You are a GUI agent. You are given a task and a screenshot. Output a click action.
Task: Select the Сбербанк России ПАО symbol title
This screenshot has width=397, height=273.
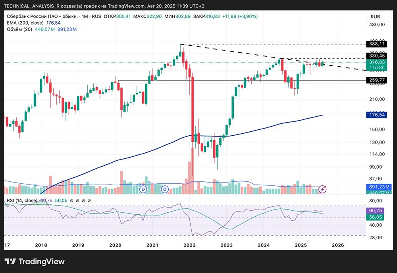pos(42,16)
